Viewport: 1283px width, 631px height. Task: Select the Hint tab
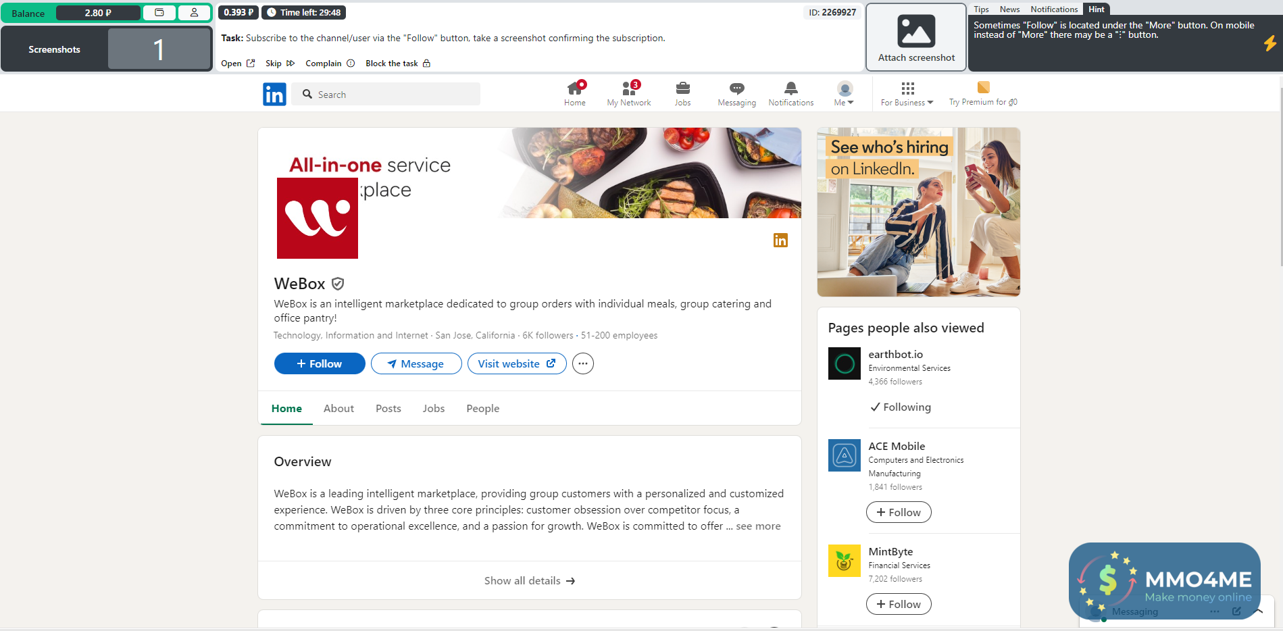click(1097, 9)
